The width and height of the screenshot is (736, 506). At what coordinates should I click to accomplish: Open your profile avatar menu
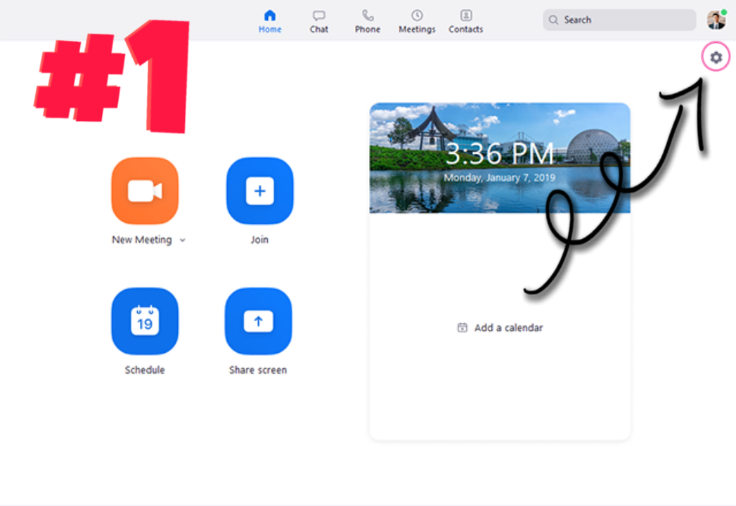coord(715,19)
